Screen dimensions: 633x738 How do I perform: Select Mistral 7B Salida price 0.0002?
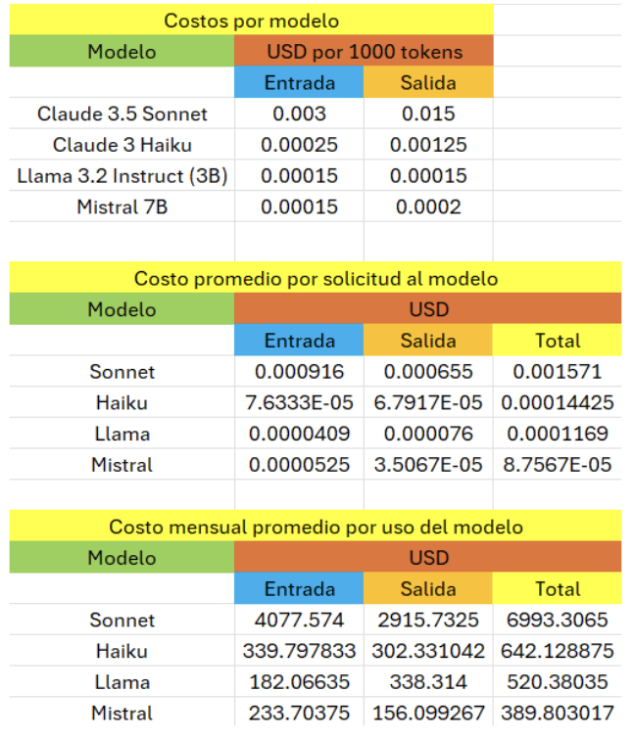pos(428,207)
